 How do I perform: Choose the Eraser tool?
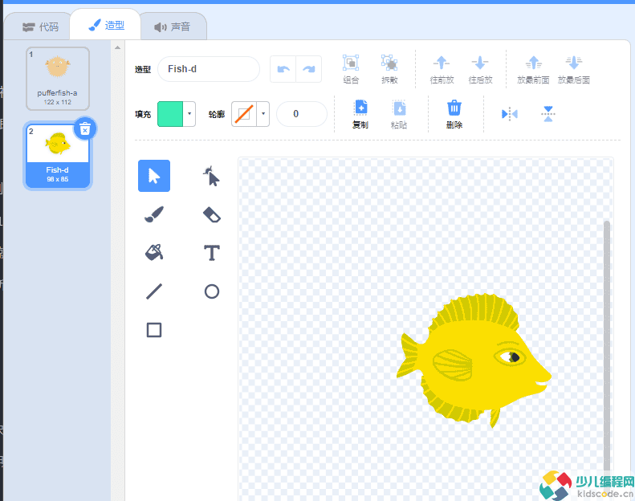point(211,214)
